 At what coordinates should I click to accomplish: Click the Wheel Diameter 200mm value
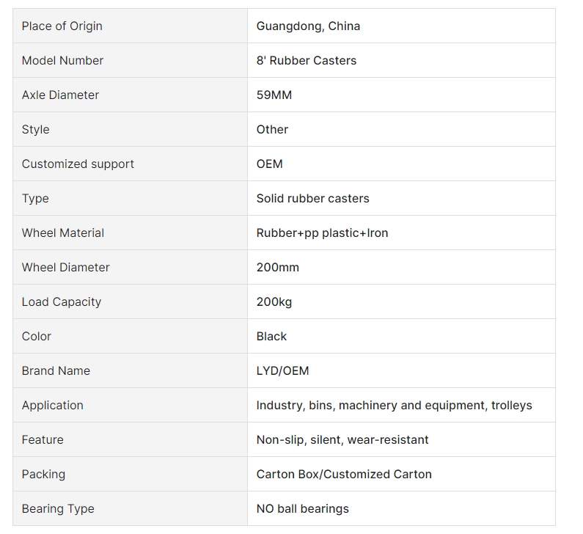278,268
